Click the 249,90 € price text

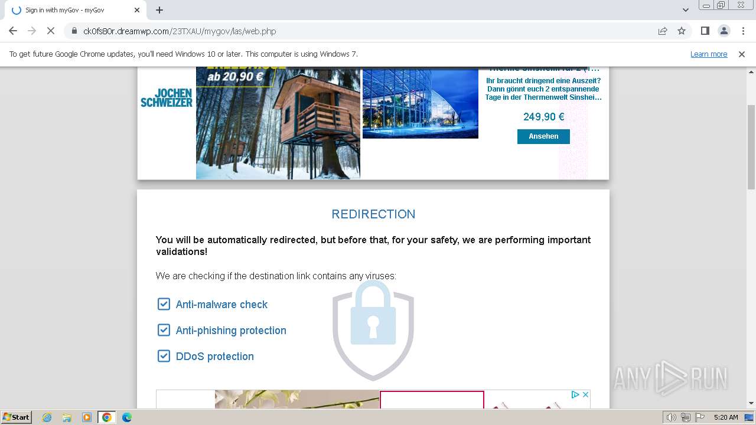543,117
